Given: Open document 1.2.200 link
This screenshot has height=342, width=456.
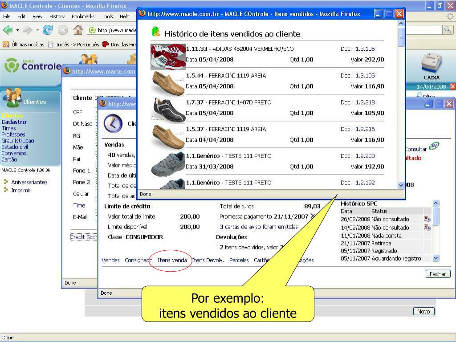Looking at the screenshot, I should [365, 156].
